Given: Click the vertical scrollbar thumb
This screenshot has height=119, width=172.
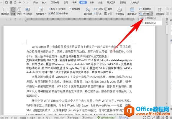Looking at the screenshot, I should coord(167,29).
